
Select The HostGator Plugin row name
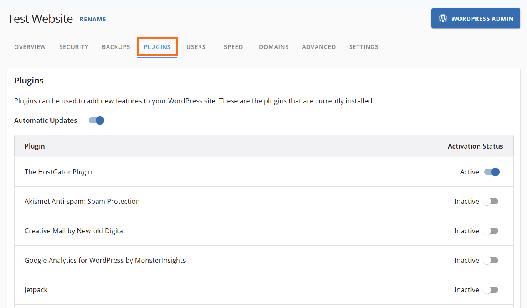[x=58, y=172]
